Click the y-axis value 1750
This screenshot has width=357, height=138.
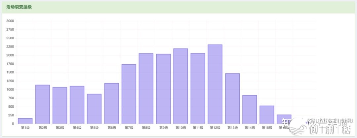point(11,64)
